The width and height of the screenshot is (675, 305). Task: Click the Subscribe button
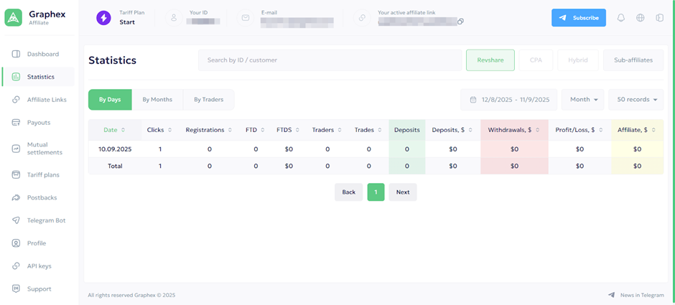tap(578, 18)
